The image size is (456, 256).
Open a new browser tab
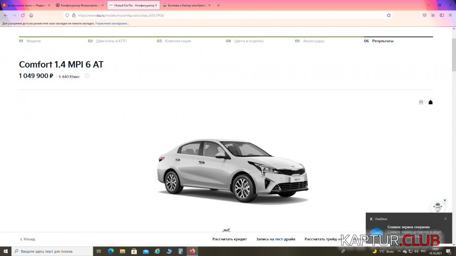point(218,5)
